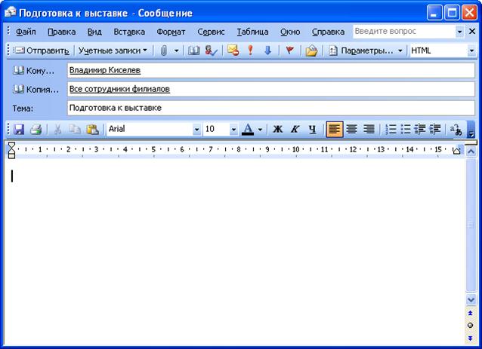Click the previous page double-arrow button
This screenshot has height=349, width=482.
coord(471,313)
